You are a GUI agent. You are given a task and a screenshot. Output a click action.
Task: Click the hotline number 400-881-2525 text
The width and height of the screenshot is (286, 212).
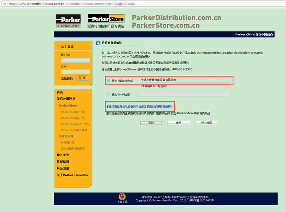182,69
